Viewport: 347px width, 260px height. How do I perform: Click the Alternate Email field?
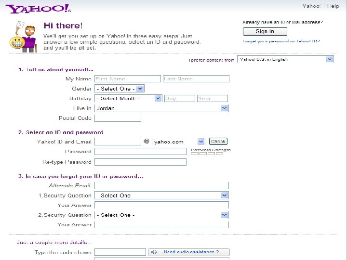162,185
